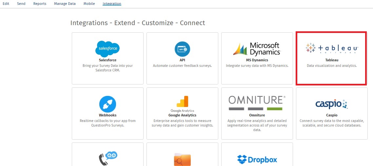Click the Webhooks plug icon
The width and height of the screenshot is (373, 166).
pos(108,104)
